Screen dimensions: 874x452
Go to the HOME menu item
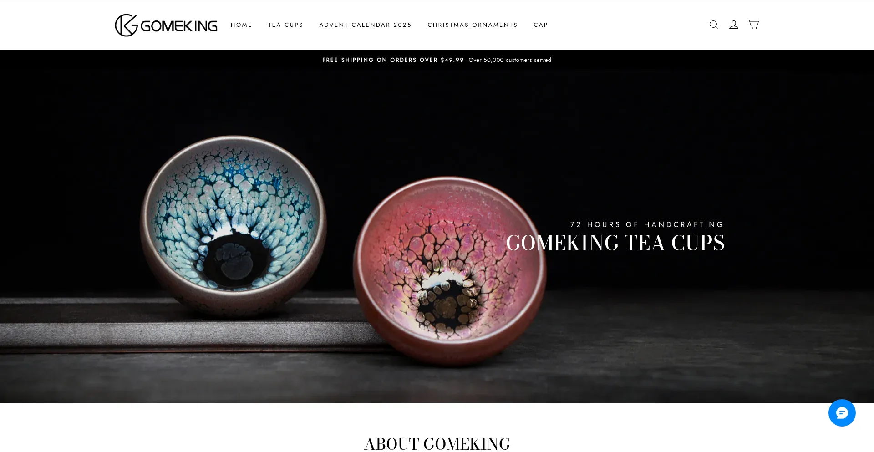[241, 25]
